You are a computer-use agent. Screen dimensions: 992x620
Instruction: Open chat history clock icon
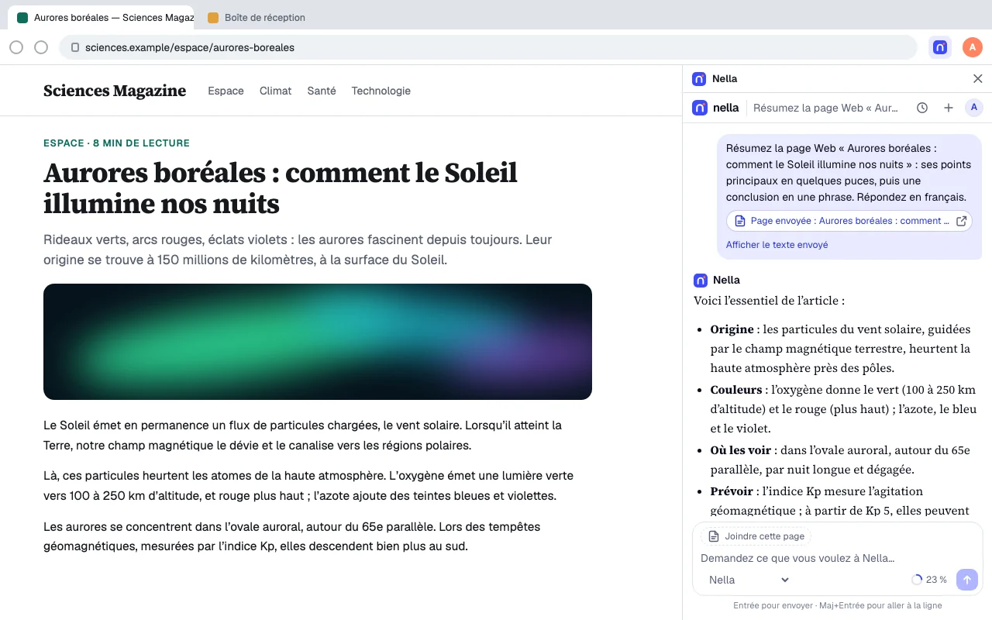coord(922,108)
